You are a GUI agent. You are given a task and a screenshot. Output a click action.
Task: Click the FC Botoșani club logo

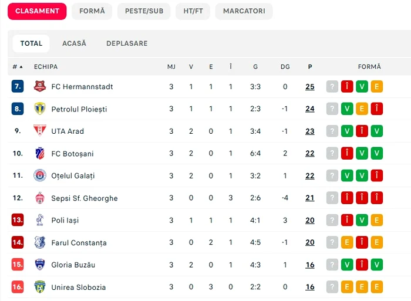tap(40, 154)
